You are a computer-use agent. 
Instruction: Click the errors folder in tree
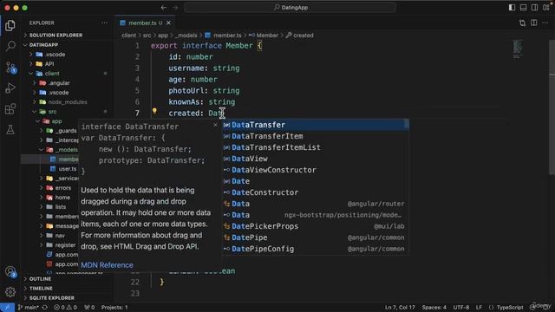[63, 188]
